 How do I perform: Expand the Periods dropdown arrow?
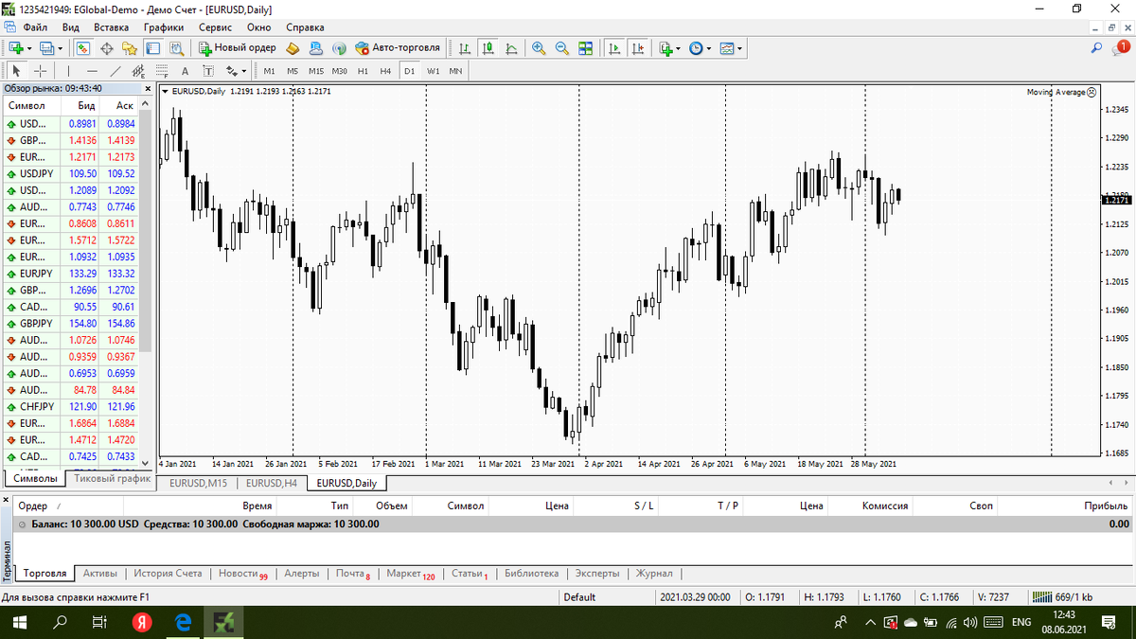[x=708, y=48]
